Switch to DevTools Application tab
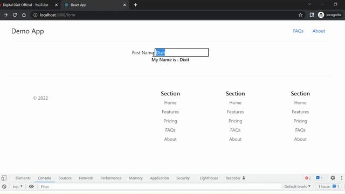 pyautogui.click(x=160, y=178)
